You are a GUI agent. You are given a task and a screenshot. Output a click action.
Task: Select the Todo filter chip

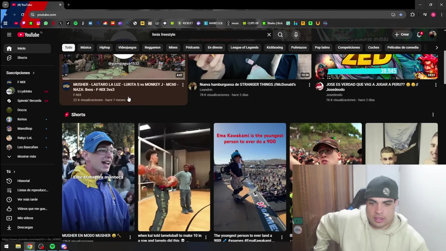coord(68,47)
